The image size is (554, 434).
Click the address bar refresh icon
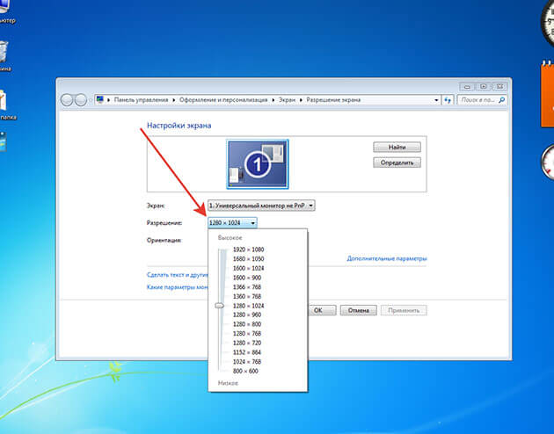[x=448, y=100]
